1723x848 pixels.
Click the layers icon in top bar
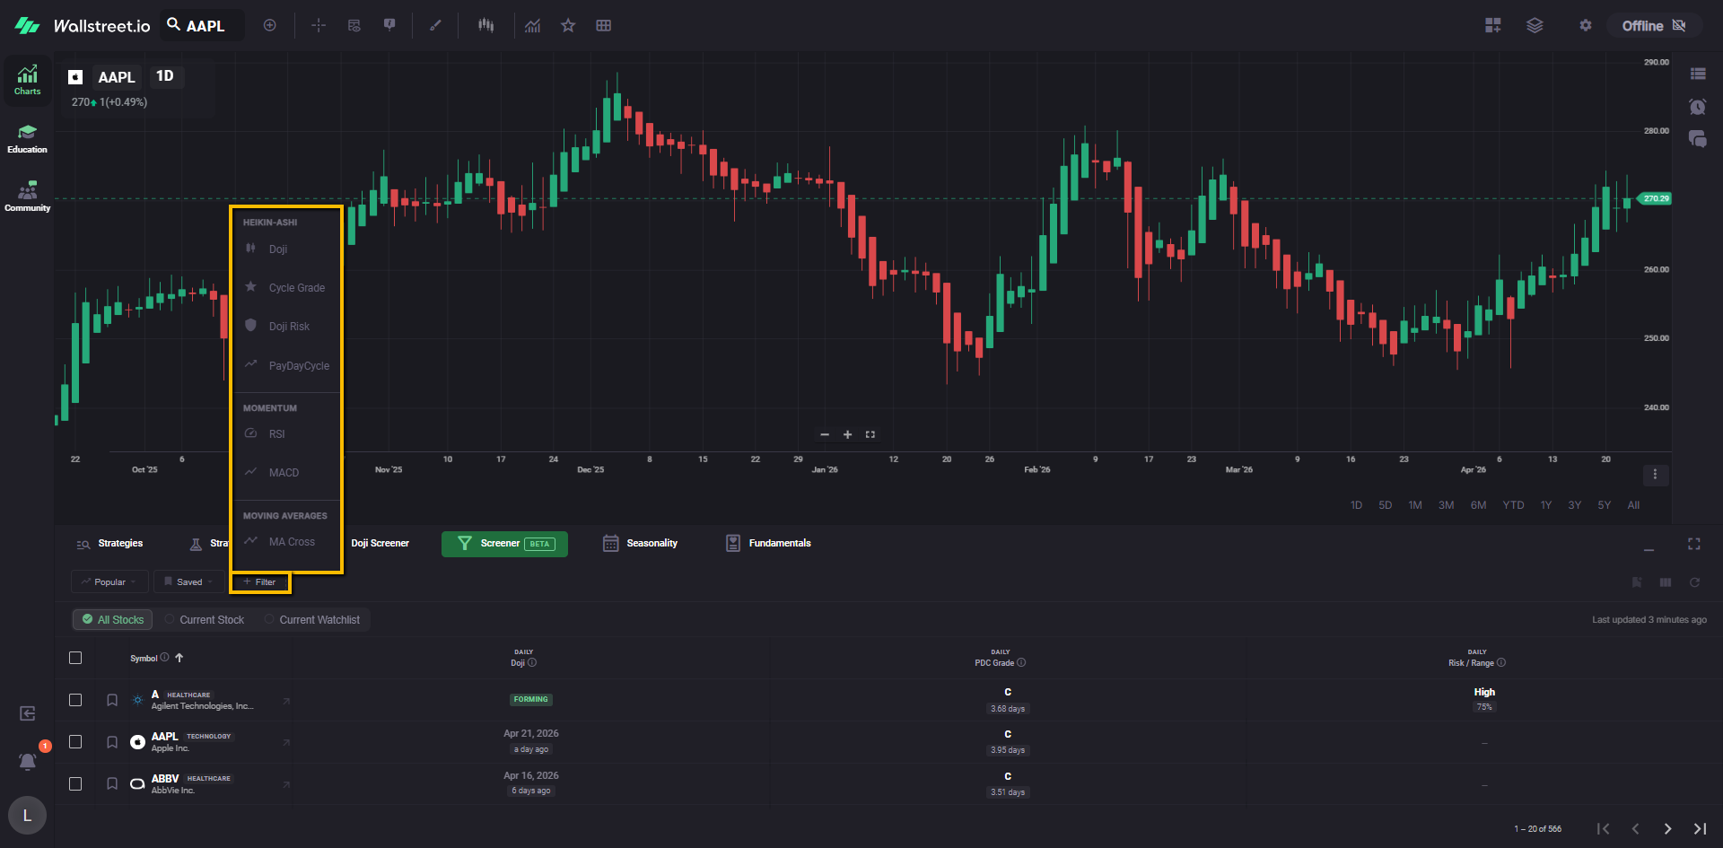[1535, 25]
